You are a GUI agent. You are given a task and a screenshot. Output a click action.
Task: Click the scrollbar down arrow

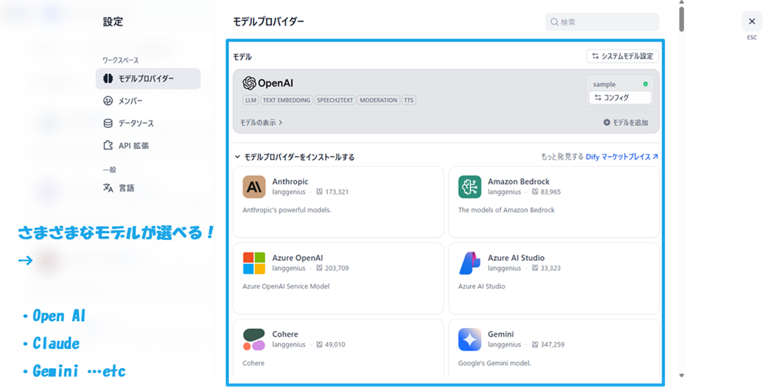tap(682, 375)
